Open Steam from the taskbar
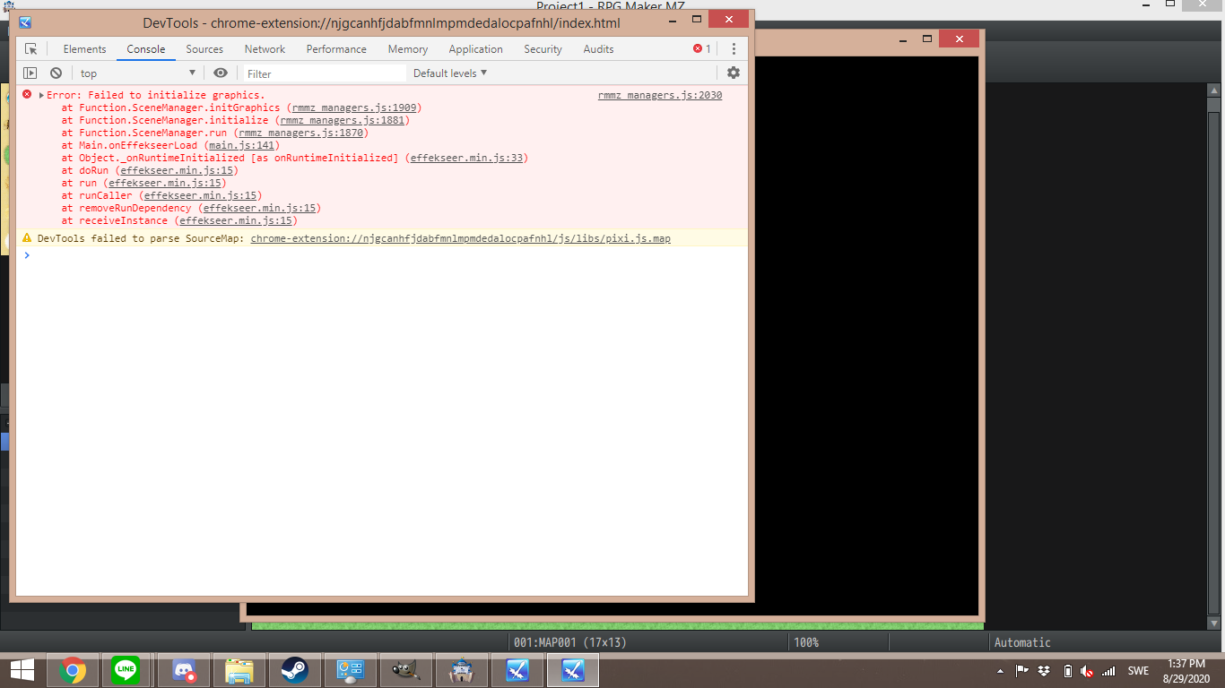The height and width of the screenshot is (688, 1225). 294,670
